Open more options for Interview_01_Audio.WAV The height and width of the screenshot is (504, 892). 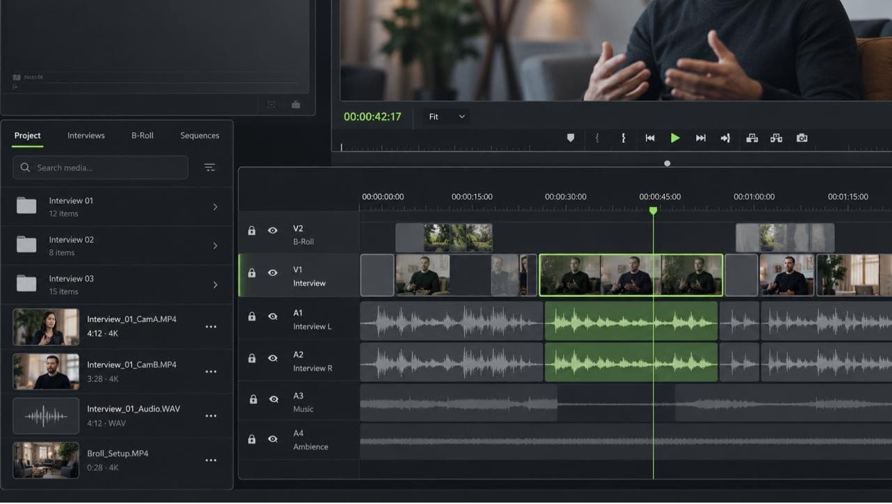coord(211,416)
